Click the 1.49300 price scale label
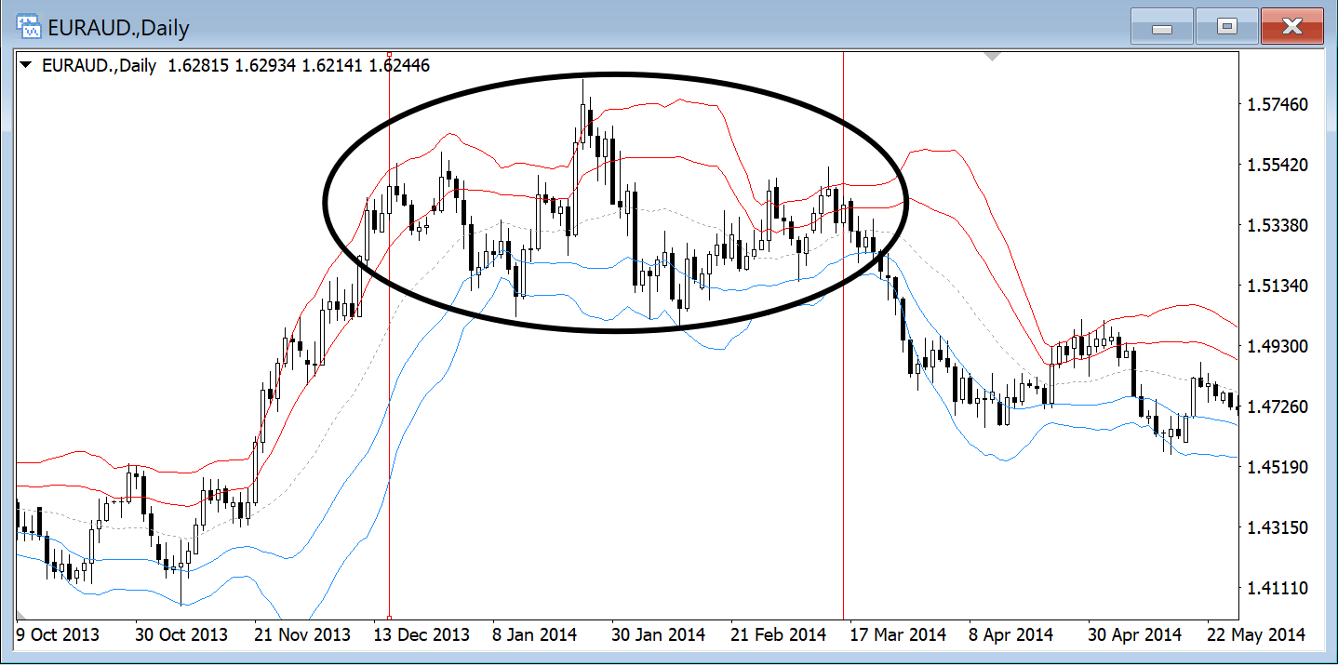 click(1277, 346)
